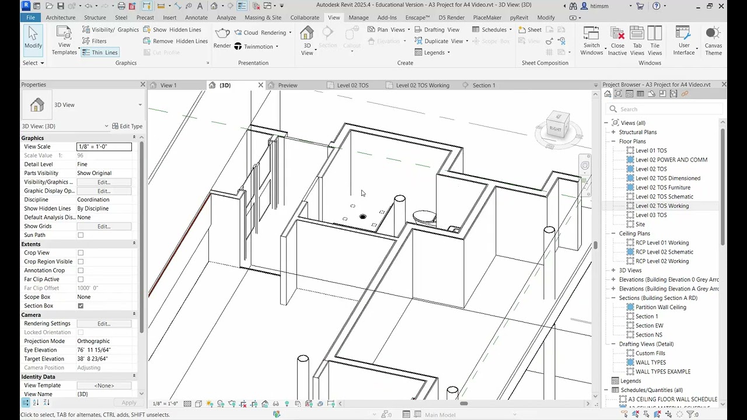The image size is (747, 420).
Task: Click the horizontal scrollbar thumb in 3D view
Action: coord(463,404)
